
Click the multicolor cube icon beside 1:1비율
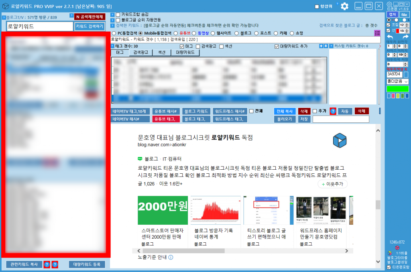(390, 253)
